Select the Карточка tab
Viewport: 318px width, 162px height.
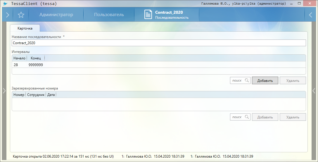tap(25, 28)
